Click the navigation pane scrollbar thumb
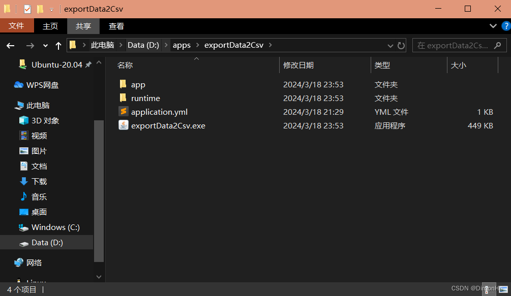511x296 pixels. (x=99, y=191)
